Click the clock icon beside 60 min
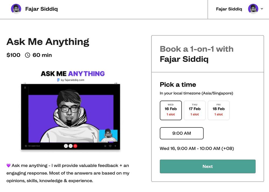The width and height of the screenshot is (269, 192). 27,55
